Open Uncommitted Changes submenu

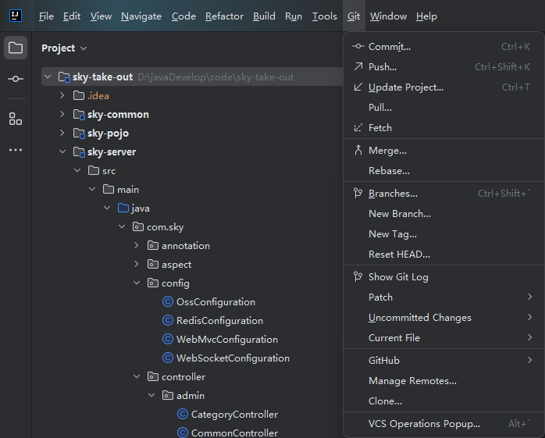pyautogui.click(x=443, y=318)
